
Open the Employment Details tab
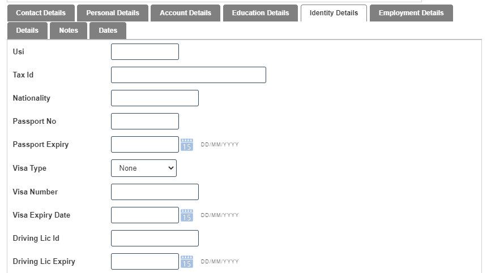(x=411, y=13)
